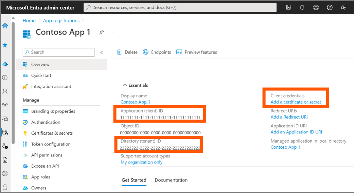Screen dimensions: 354x193
Task: Pin Contoso App 1 with the pin icon
Action: (101, 32)
